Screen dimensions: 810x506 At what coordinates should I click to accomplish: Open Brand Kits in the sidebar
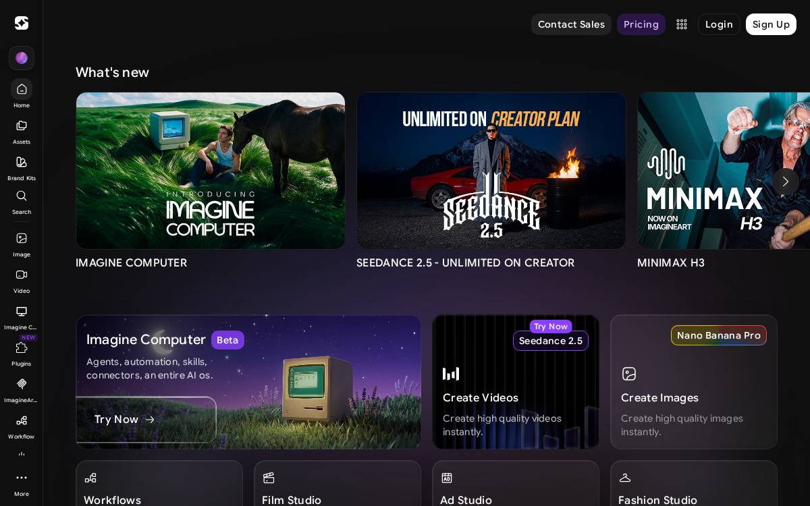tap(22, 167)
